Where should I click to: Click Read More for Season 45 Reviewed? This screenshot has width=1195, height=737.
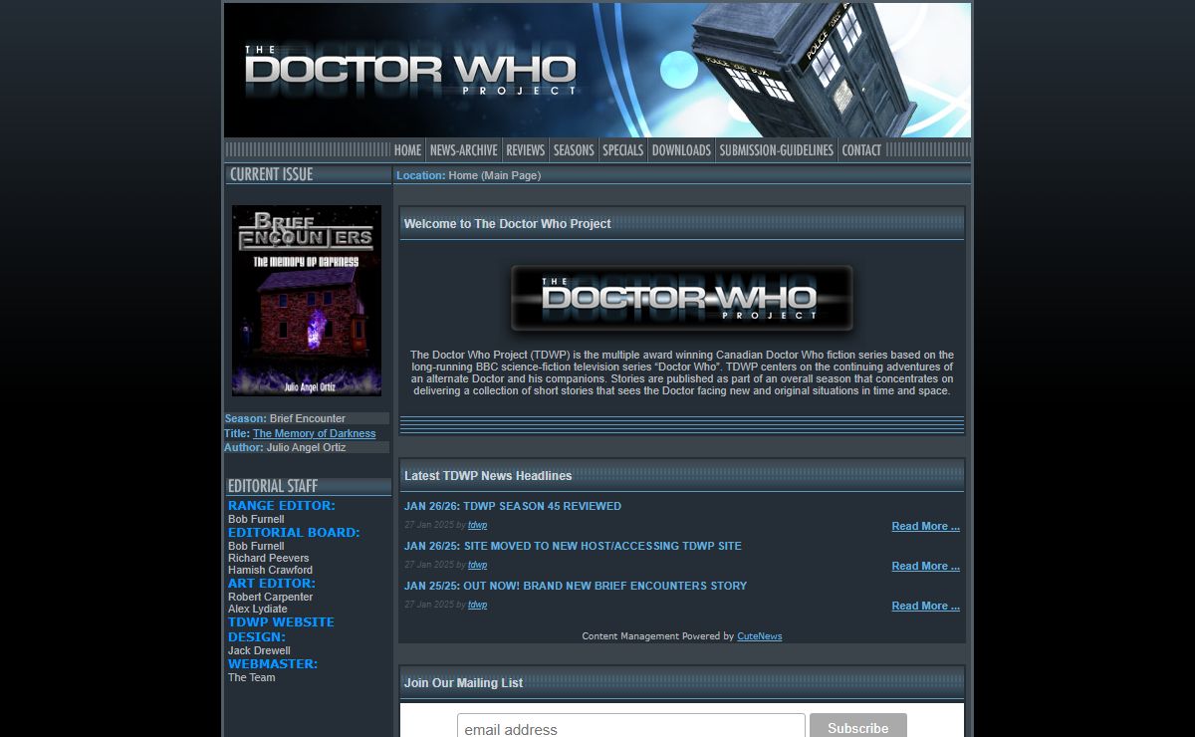pos(926,526)
